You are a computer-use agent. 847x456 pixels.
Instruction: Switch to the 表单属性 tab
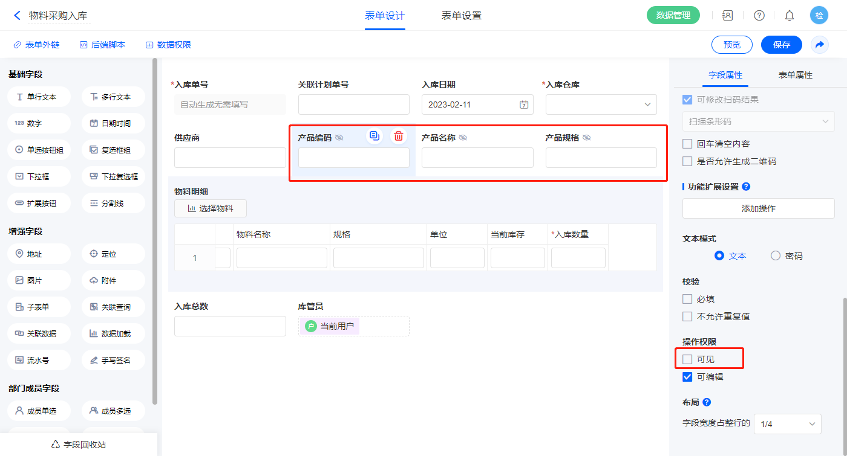(795, 75)
